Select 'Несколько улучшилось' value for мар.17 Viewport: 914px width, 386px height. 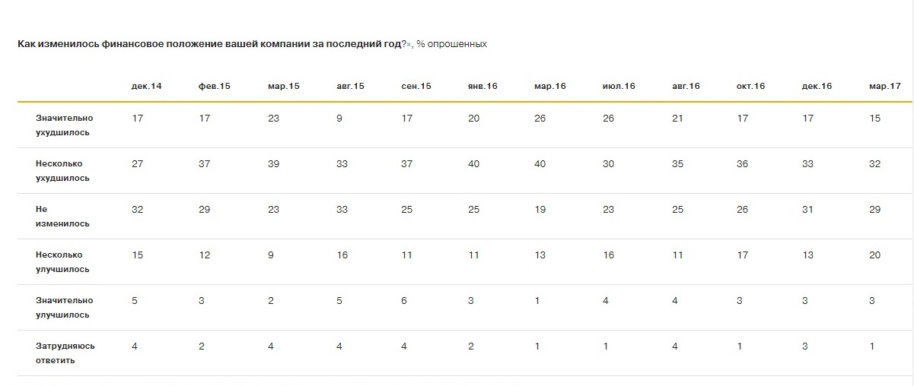tap(875, 255)
